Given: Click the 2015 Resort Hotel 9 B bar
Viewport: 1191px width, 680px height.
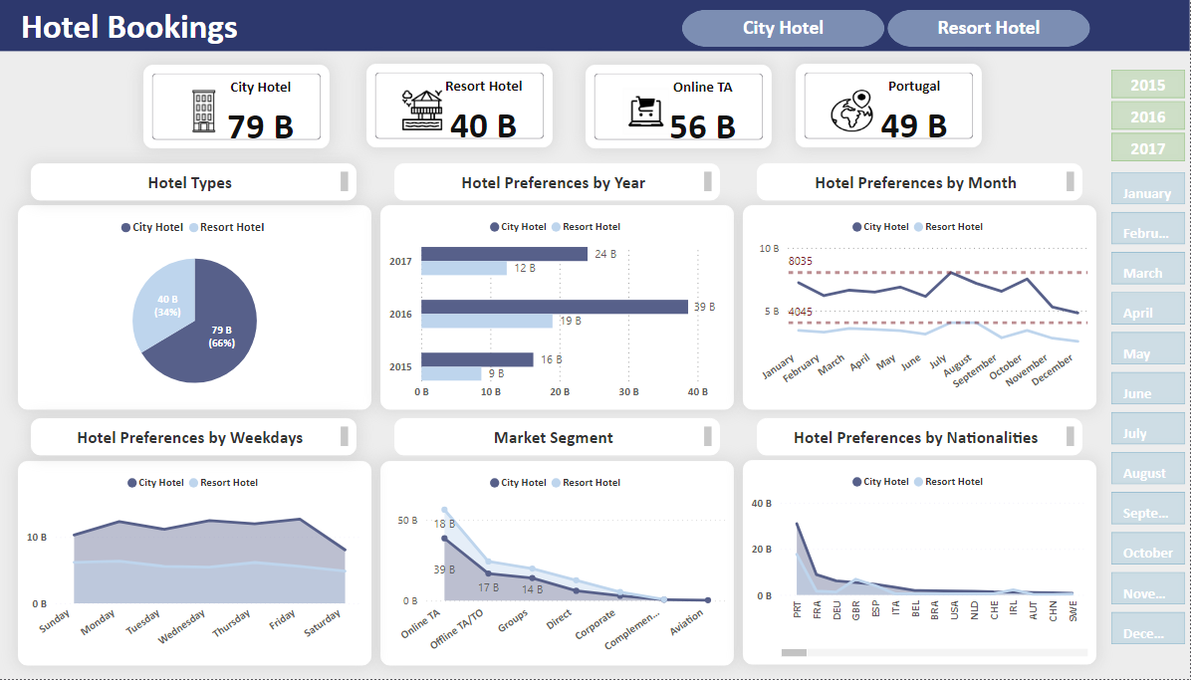Looking at the screenshot, I should (x=451, y=373).
